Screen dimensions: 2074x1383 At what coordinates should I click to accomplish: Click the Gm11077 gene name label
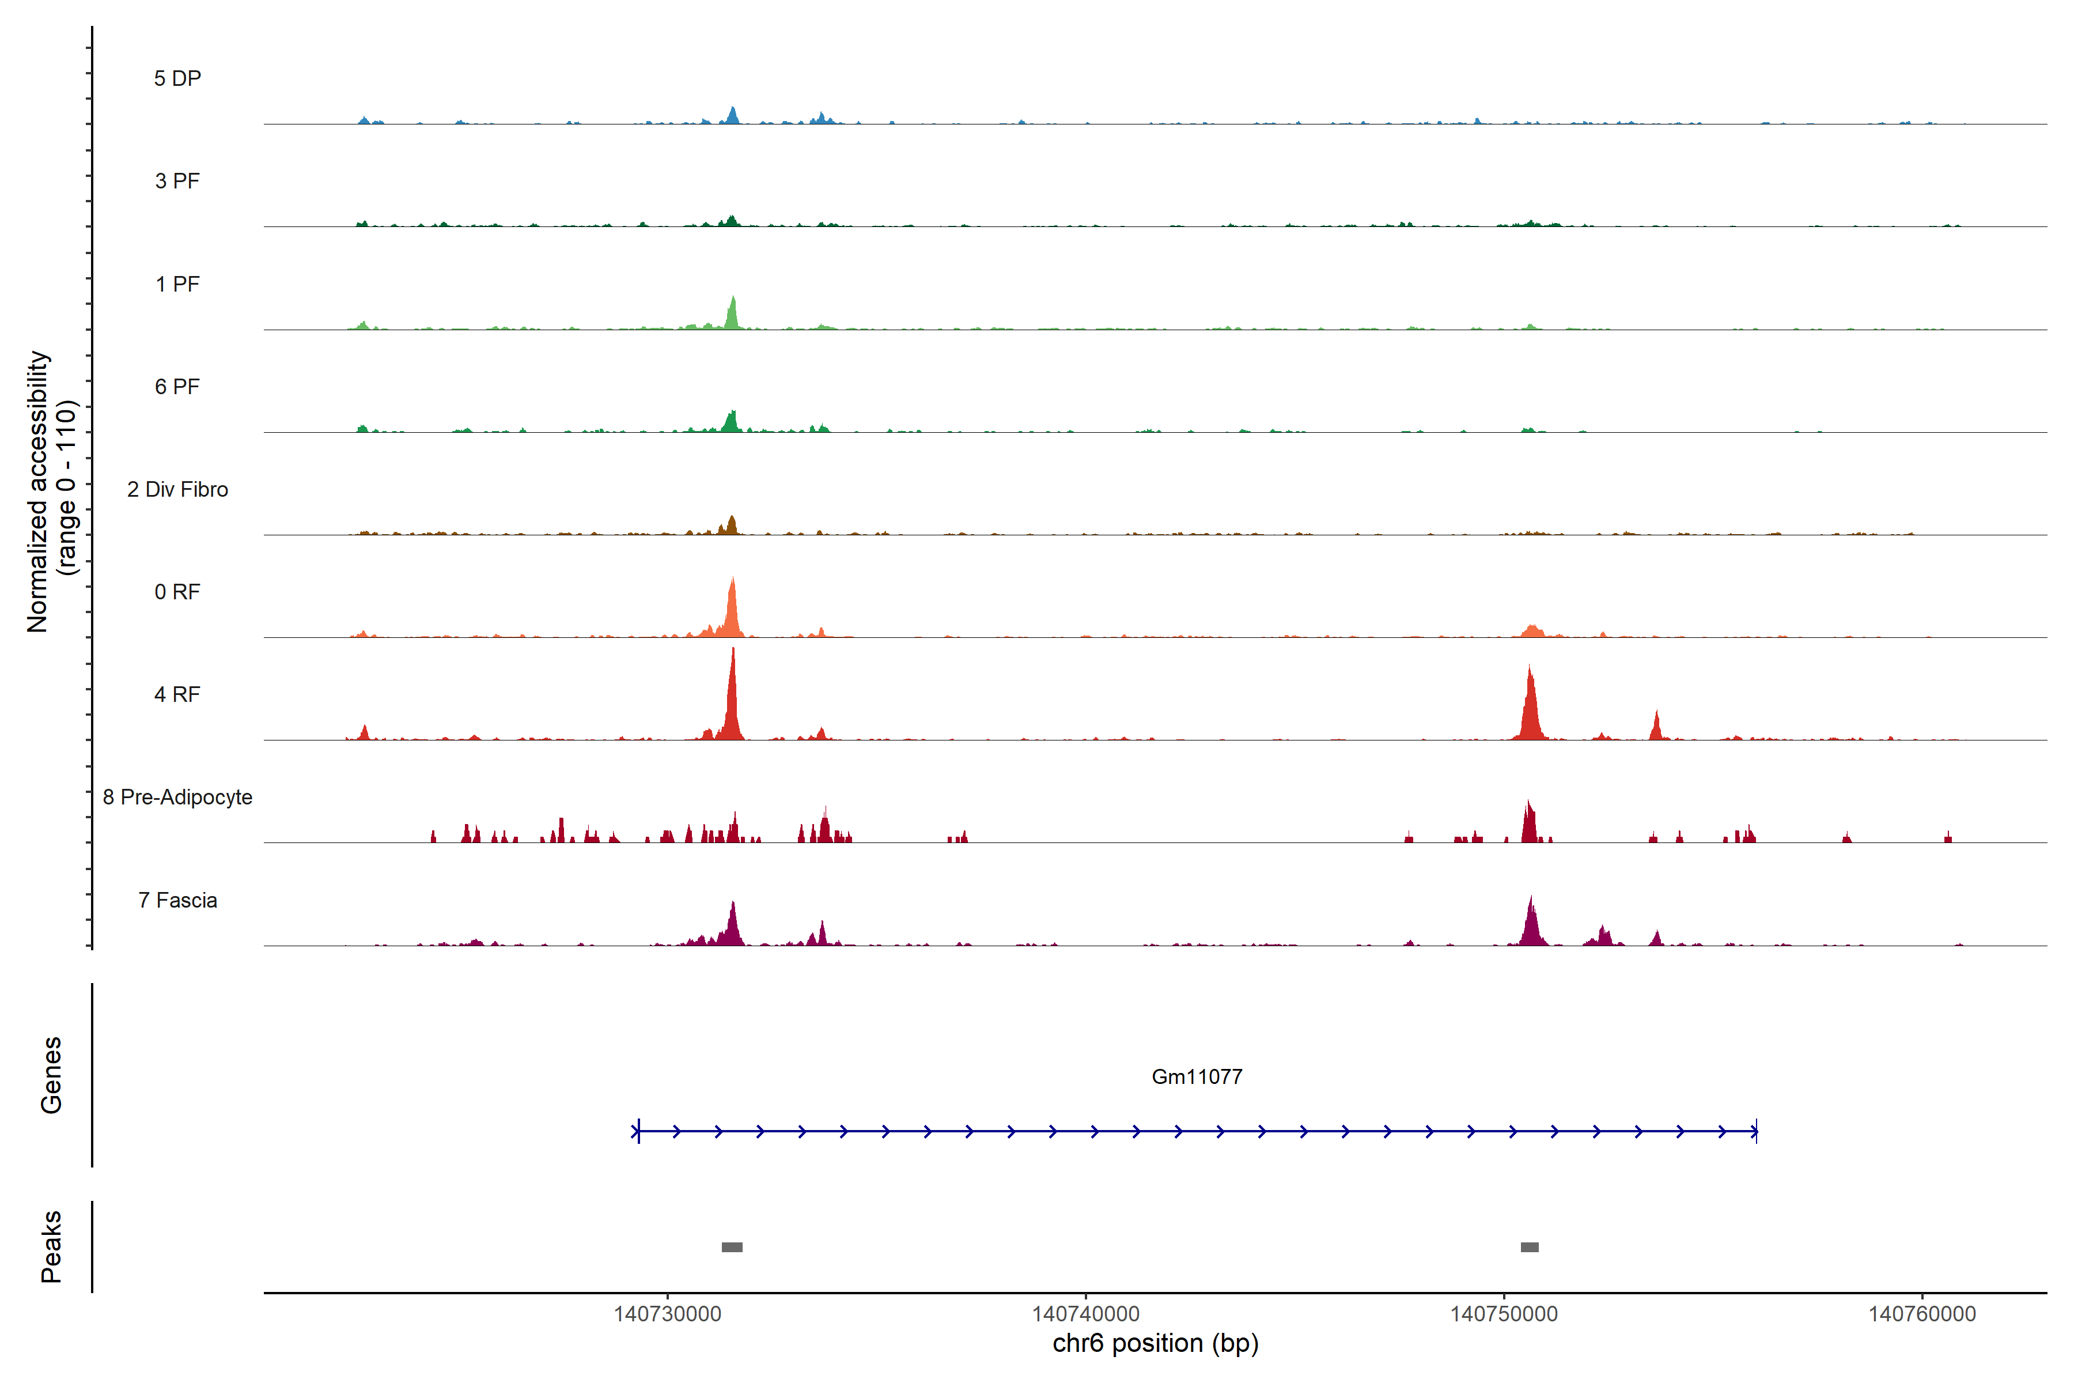click(x=1197, y=1076)
